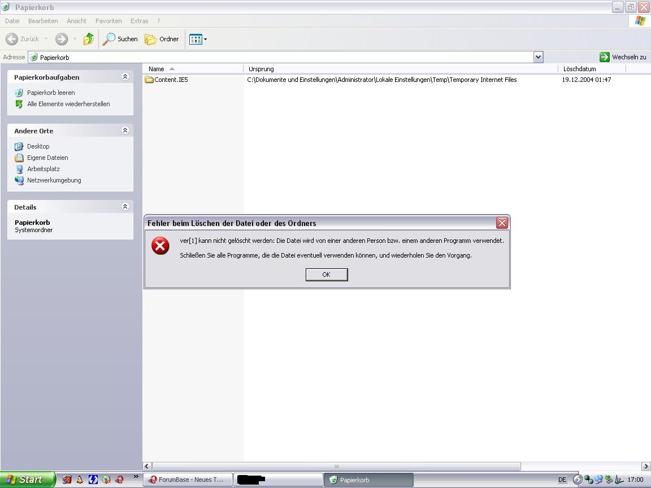
Task: Open Arbeitsplatz link
Action: pos(44,169)
